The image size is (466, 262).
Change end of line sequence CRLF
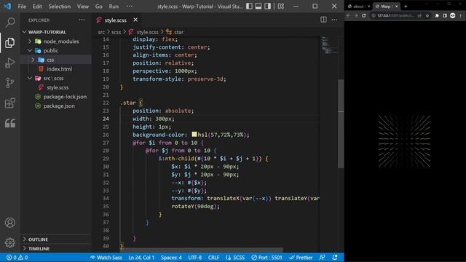(213, 257)
